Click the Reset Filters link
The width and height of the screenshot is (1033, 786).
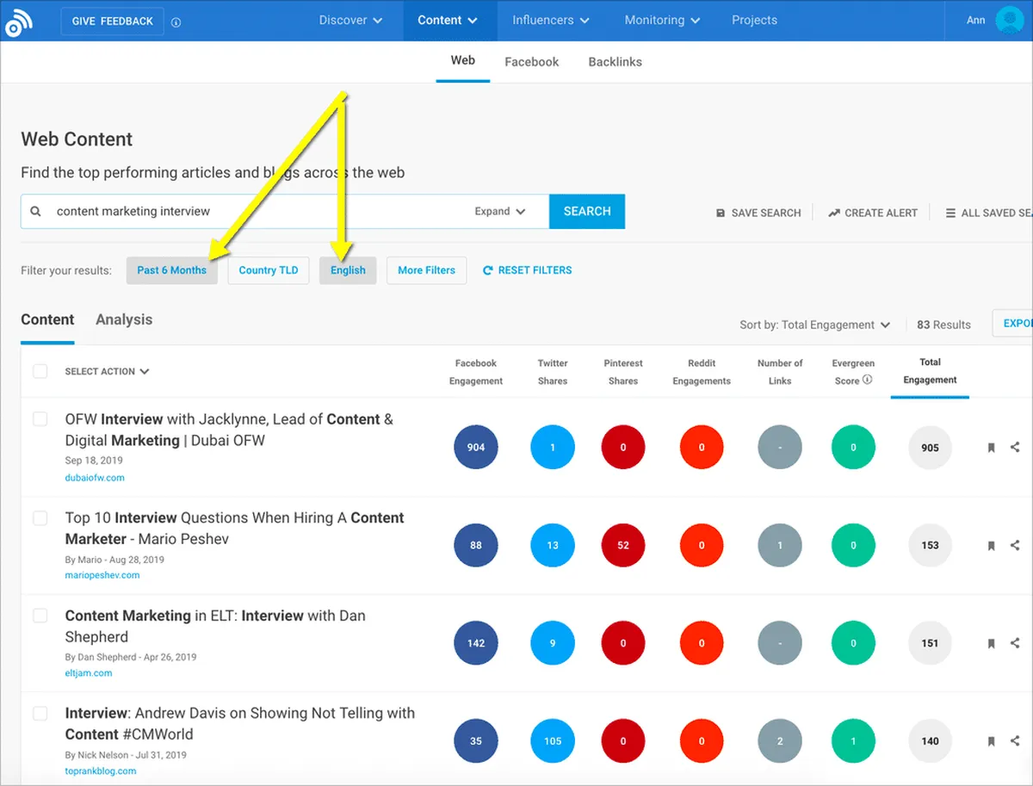click(527, 270)
